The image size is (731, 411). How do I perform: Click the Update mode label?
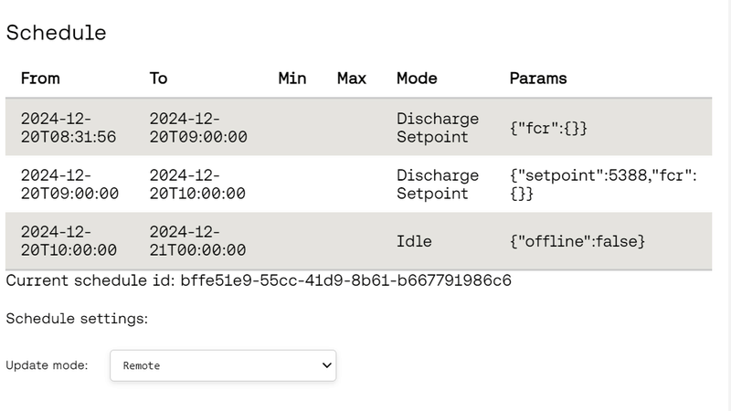pos(47,365)
